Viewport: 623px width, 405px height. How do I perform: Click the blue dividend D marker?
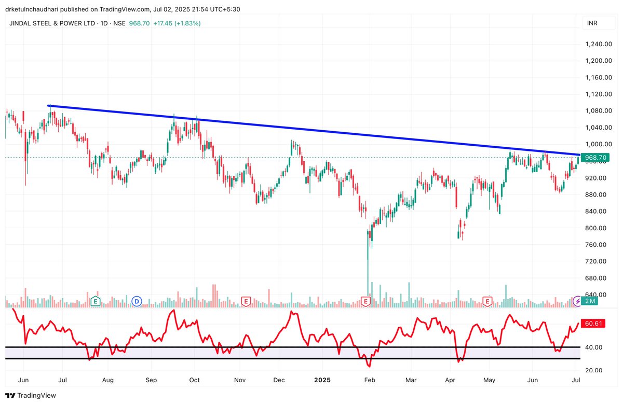[x=137, y=301]
